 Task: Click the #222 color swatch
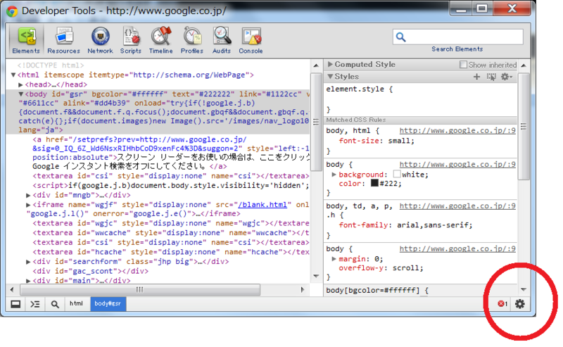tap(374, 183)
